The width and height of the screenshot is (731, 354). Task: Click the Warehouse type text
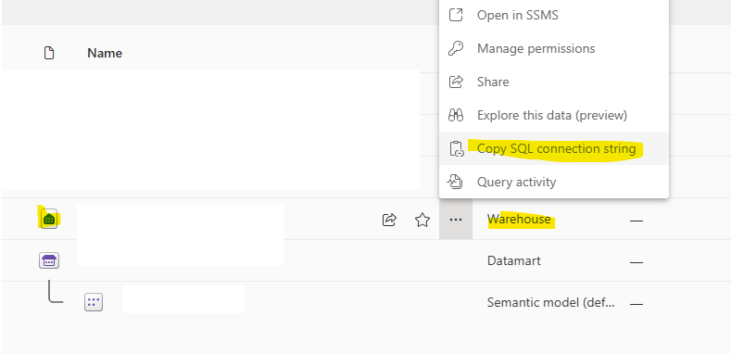[x=519, y=220]
